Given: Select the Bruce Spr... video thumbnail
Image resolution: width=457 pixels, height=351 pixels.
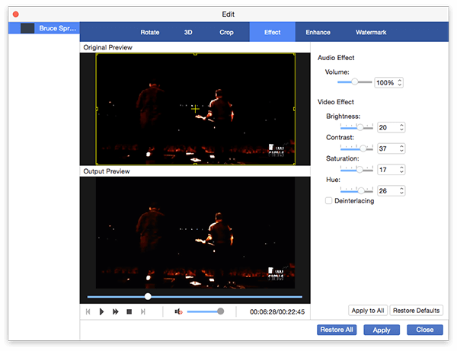Looking at the screenshot, I should coord(27,28).
